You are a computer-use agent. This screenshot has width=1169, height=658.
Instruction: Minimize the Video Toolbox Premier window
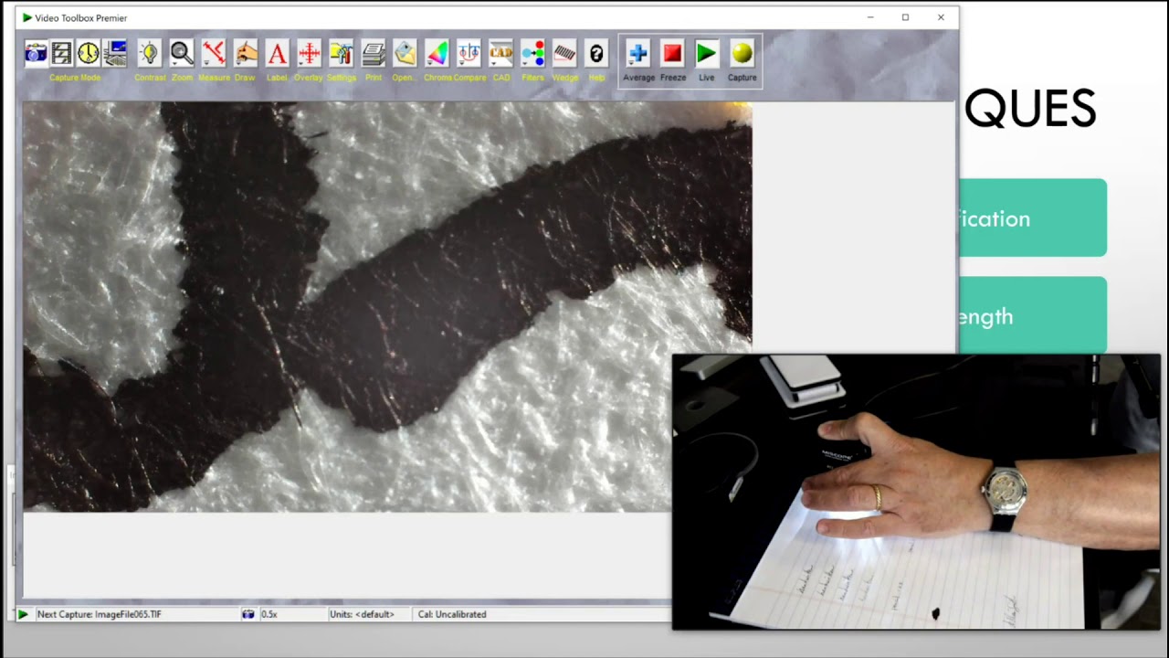pos(870,17)
